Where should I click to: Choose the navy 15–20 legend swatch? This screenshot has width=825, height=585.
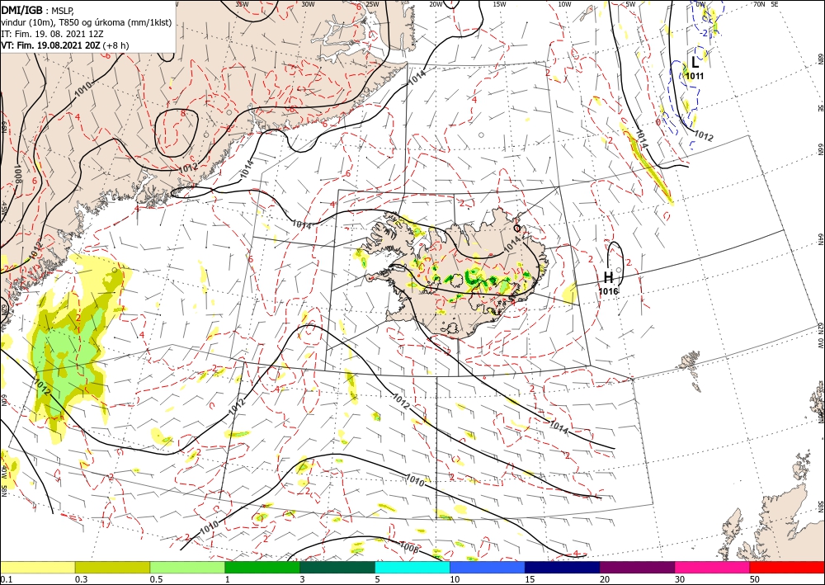563,567
